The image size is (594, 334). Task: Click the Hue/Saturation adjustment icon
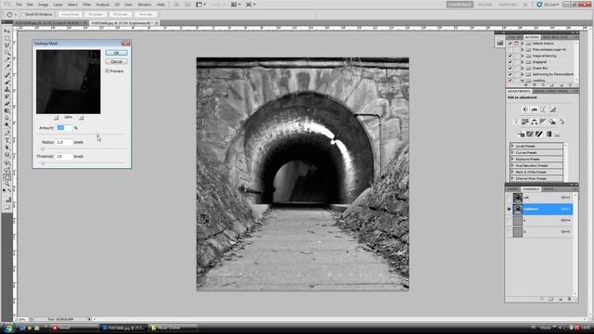pos(524,122)
